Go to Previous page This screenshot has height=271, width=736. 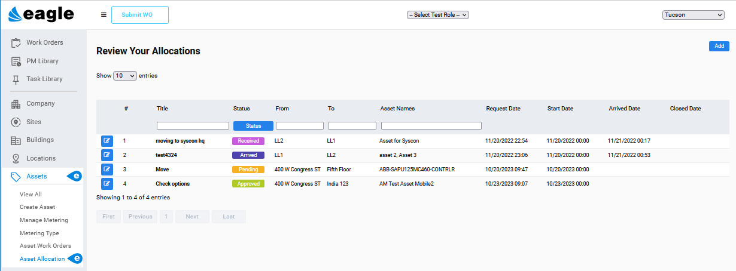(x=140, y=217)
